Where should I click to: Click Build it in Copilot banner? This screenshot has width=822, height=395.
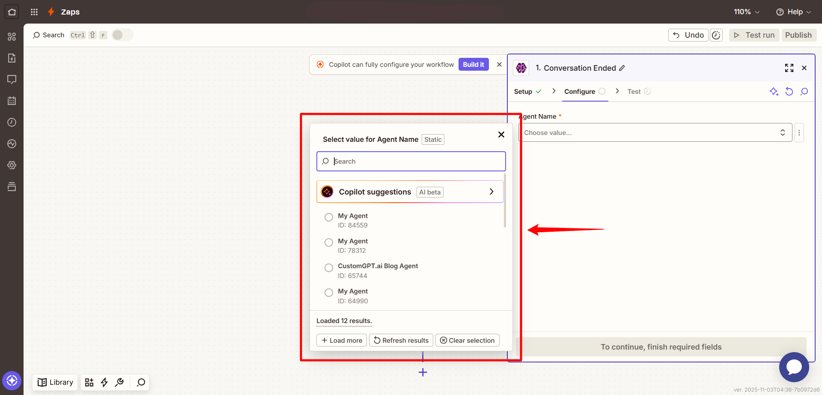click(x=474, y=64)
